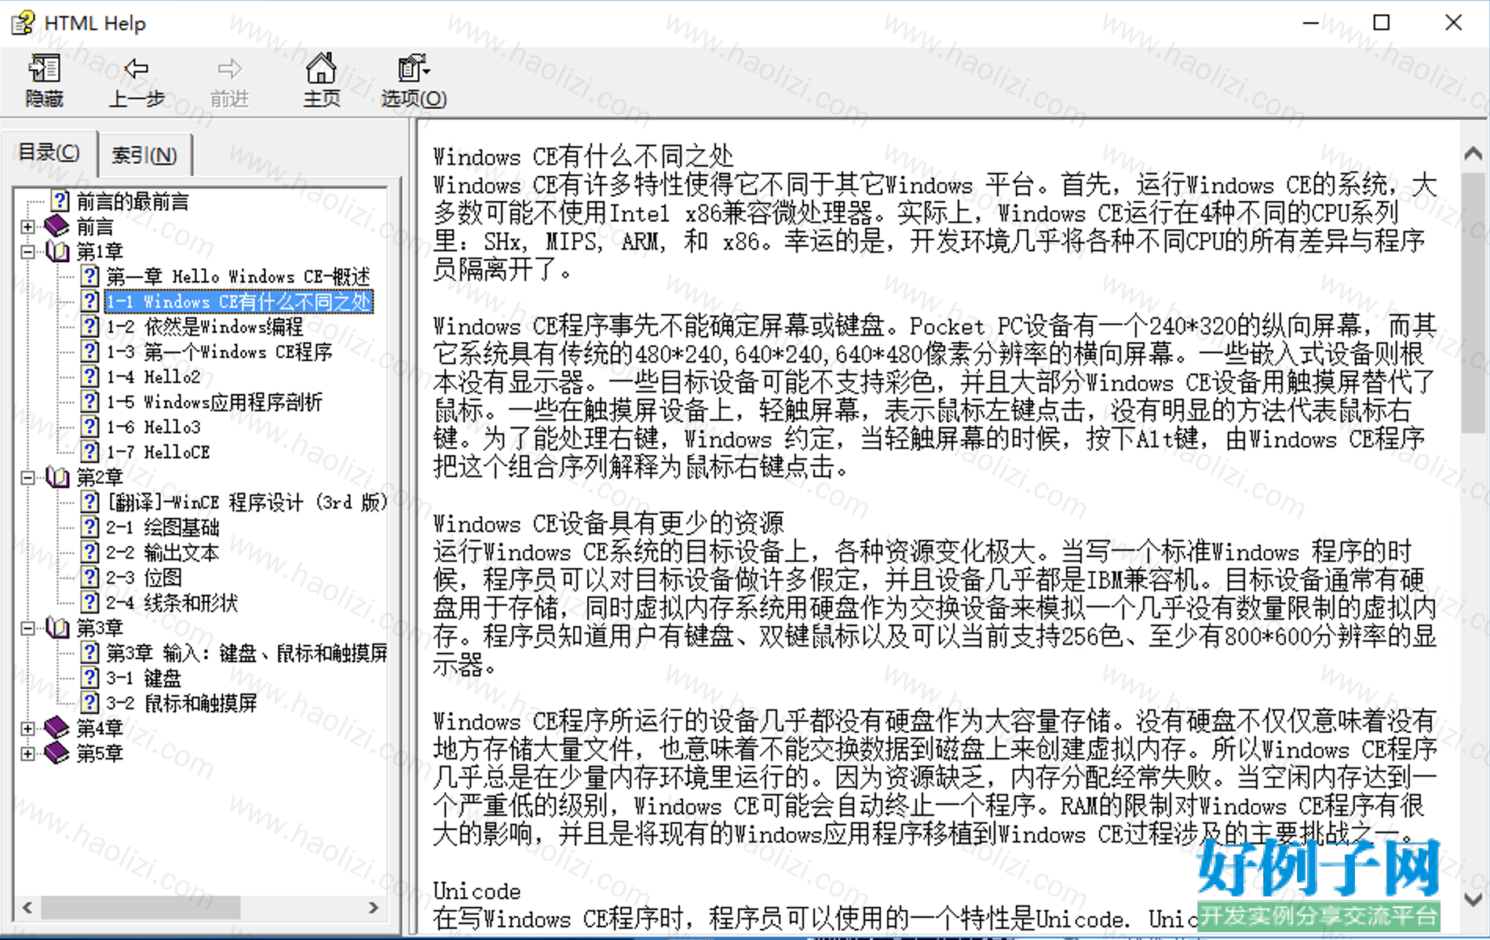Image resolution: width=1490 pixels, height=940 pixels.
Task: Click the page icon beside 前言的最前言
Action: (x=60, y=201)
